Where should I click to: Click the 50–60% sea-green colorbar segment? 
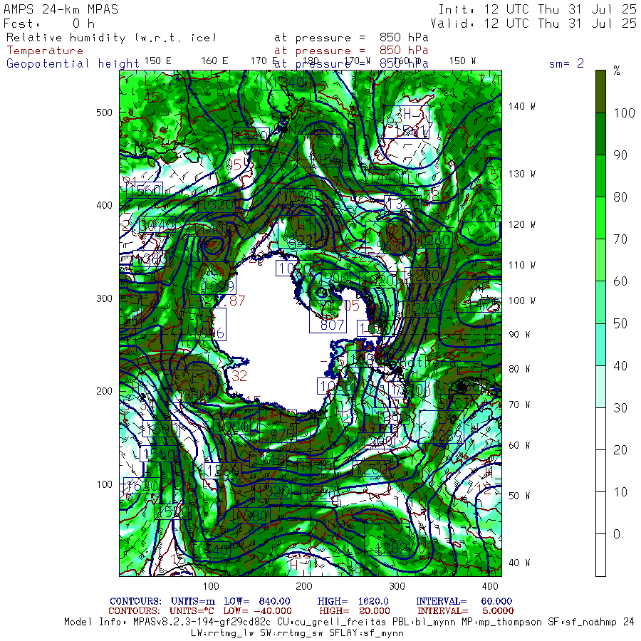tap(600, 303)
